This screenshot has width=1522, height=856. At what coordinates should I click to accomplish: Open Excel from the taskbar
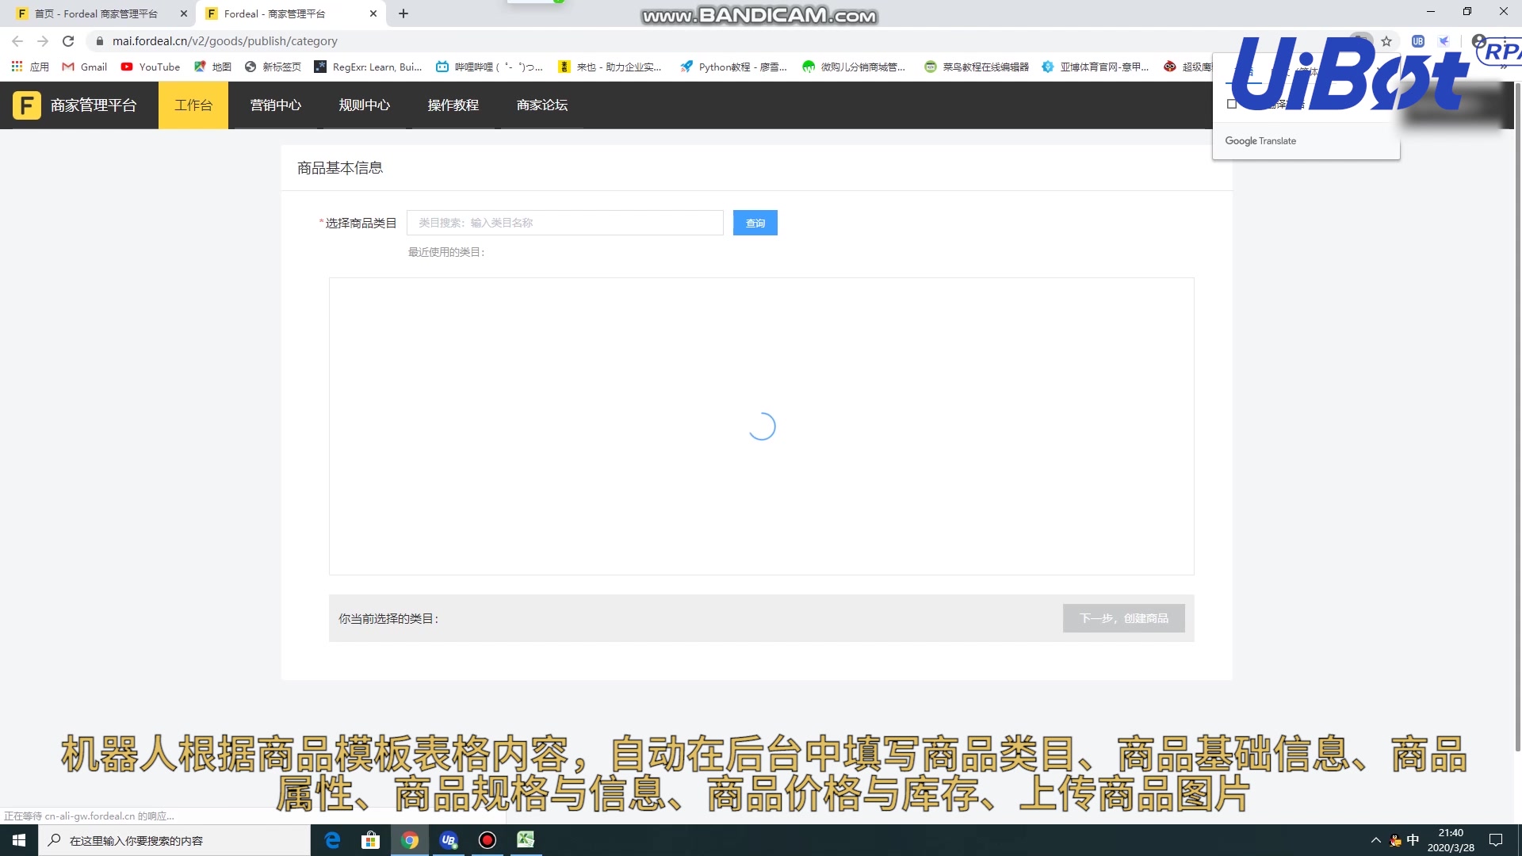tap(525, 839)
